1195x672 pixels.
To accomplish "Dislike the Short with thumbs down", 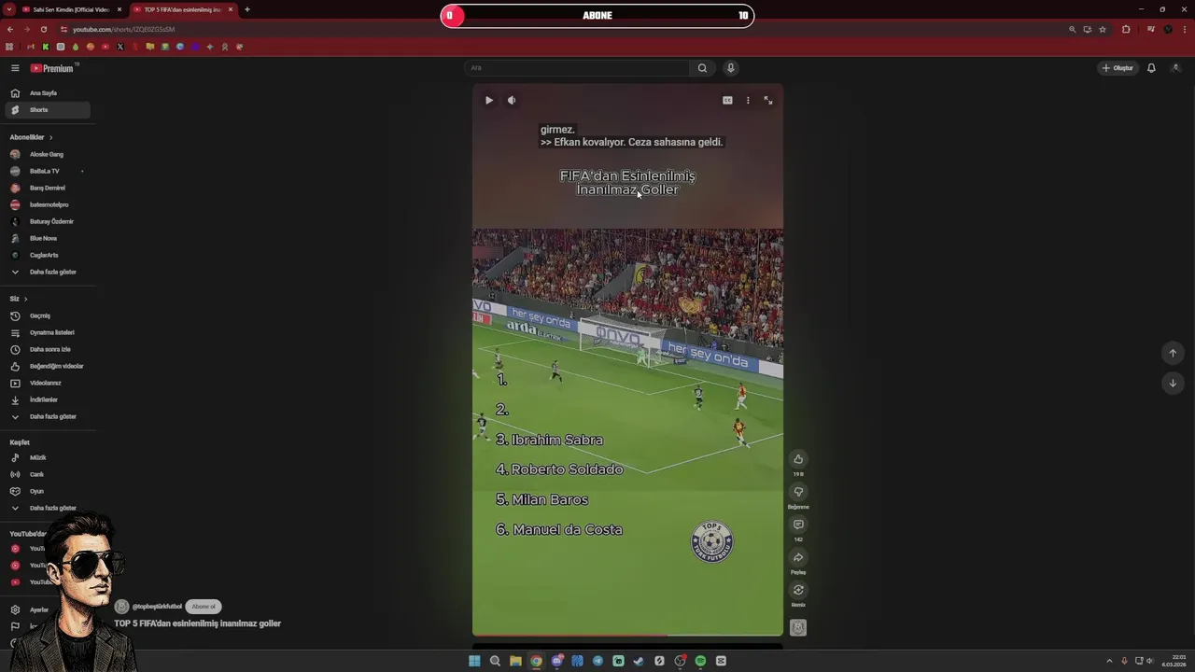I will click(798, 492).
